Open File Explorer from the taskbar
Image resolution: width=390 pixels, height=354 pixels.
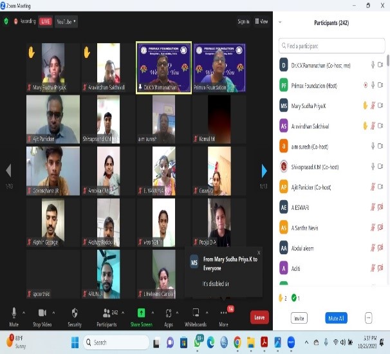(251, 342)
